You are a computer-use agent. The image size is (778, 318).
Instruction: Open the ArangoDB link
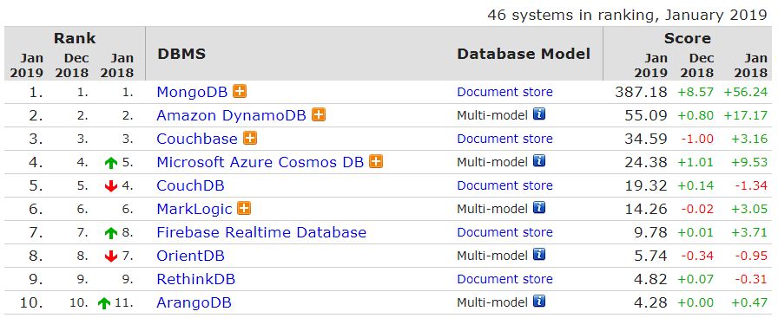tap(194, 302)
